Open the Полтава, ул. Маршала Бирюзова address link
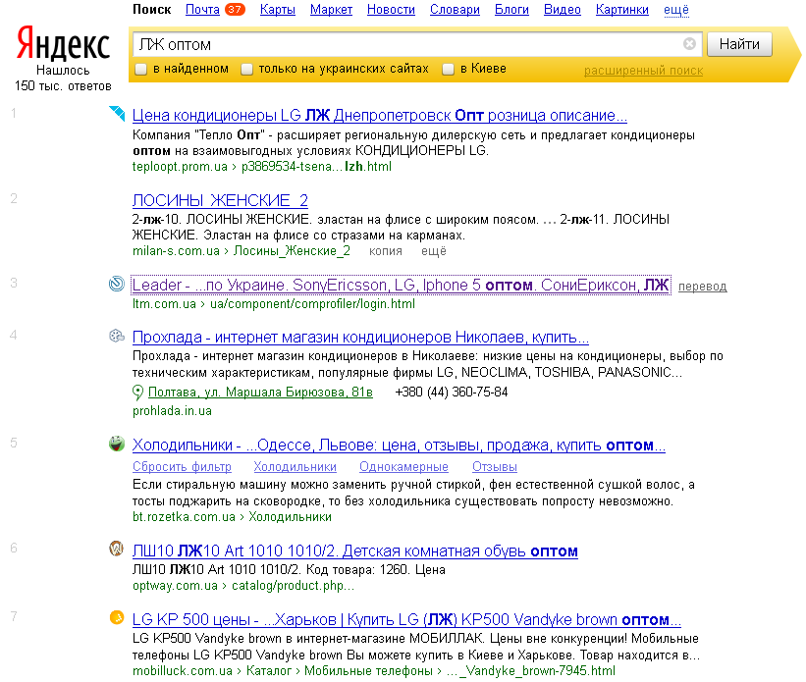806x682 pixels. point(260,393)
